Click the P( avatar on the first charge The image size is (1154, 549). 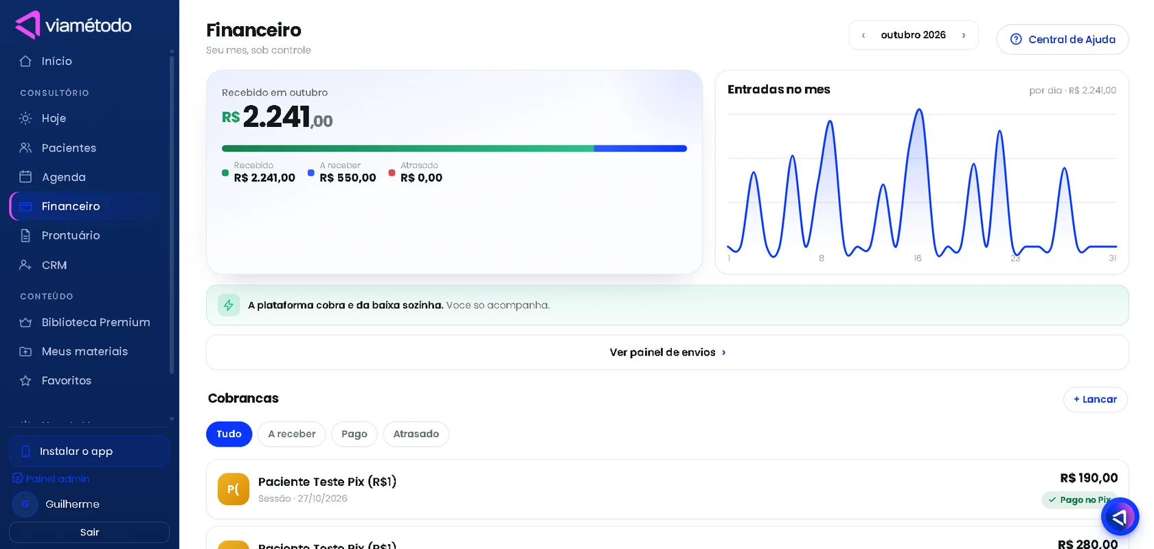coord(234,489)
